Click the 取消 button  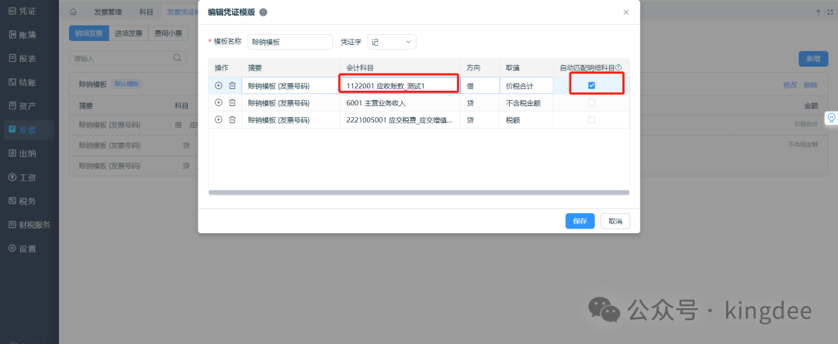click(615, 221)
